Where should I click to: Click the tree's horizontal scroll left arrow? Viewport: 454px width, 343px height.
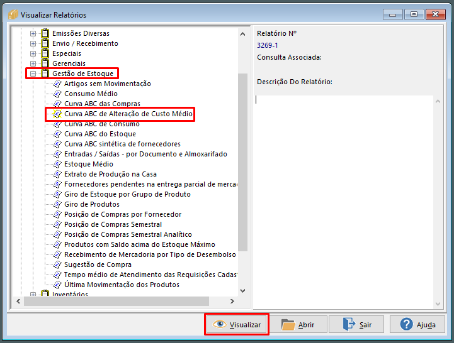pos(18,302)
